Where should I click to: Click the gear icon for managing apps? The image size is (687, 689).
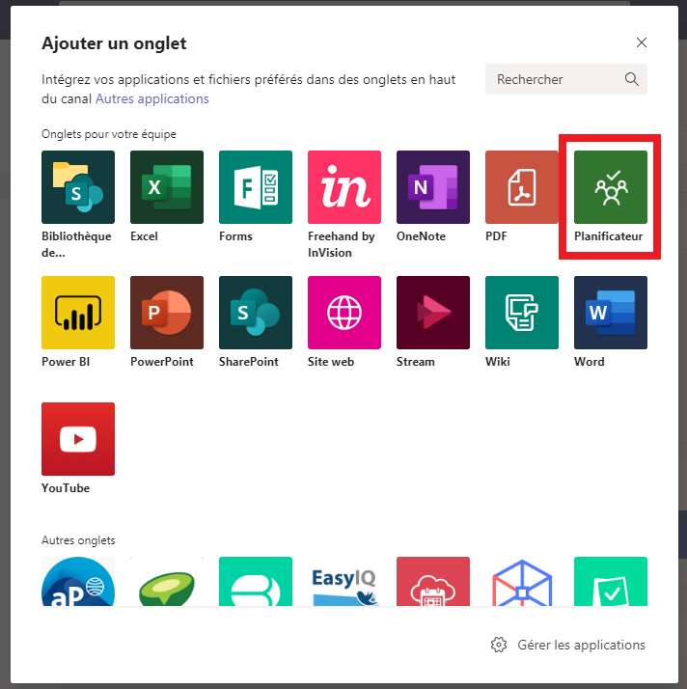tap(499, 645)
